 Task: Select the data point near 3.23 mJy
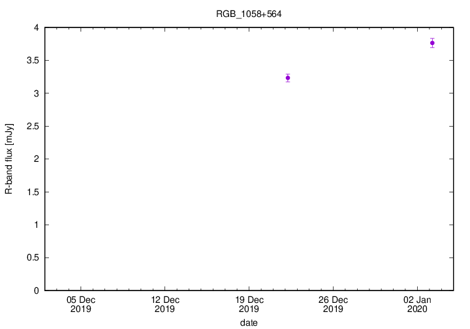coord(288,78)
